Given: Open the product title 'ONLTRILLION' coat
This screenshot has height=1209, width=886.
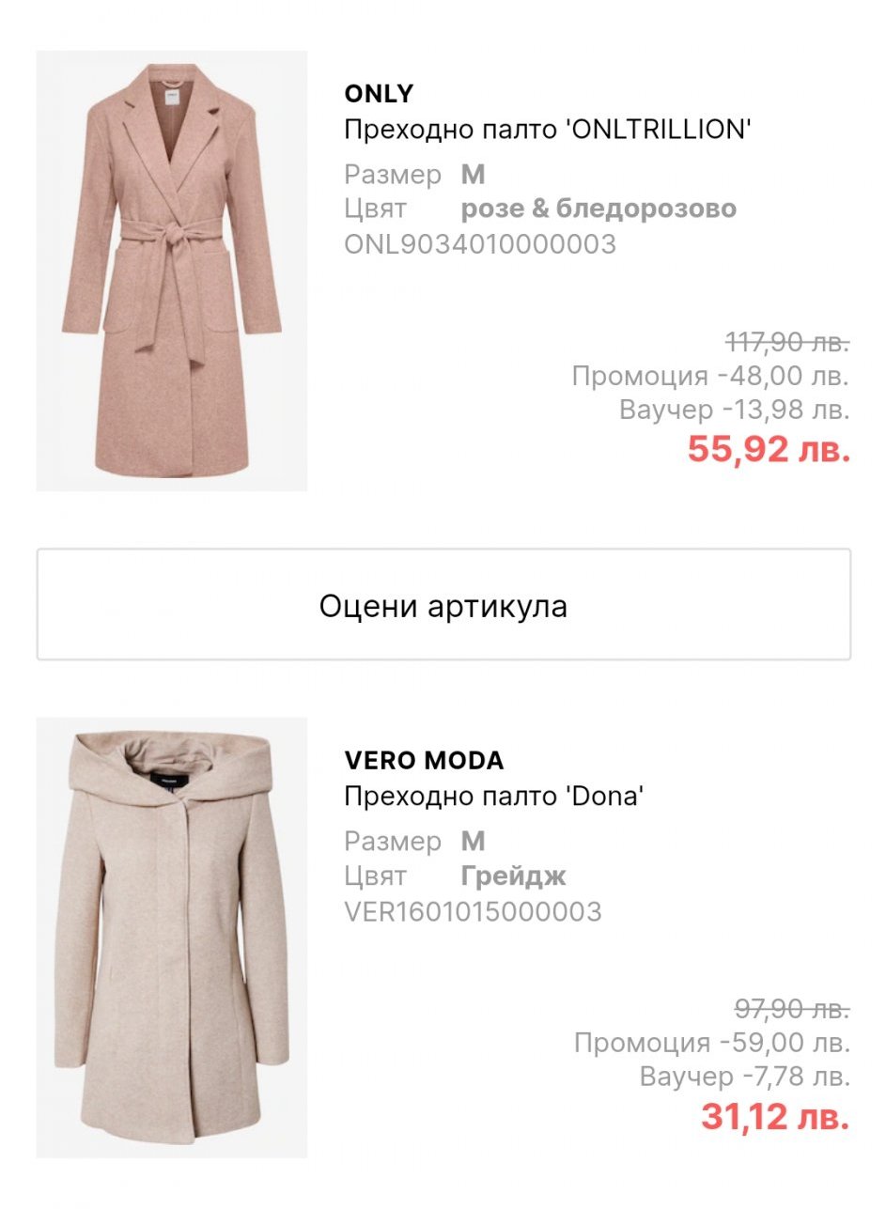Looking at the screenshot, I should pos(548,130).
